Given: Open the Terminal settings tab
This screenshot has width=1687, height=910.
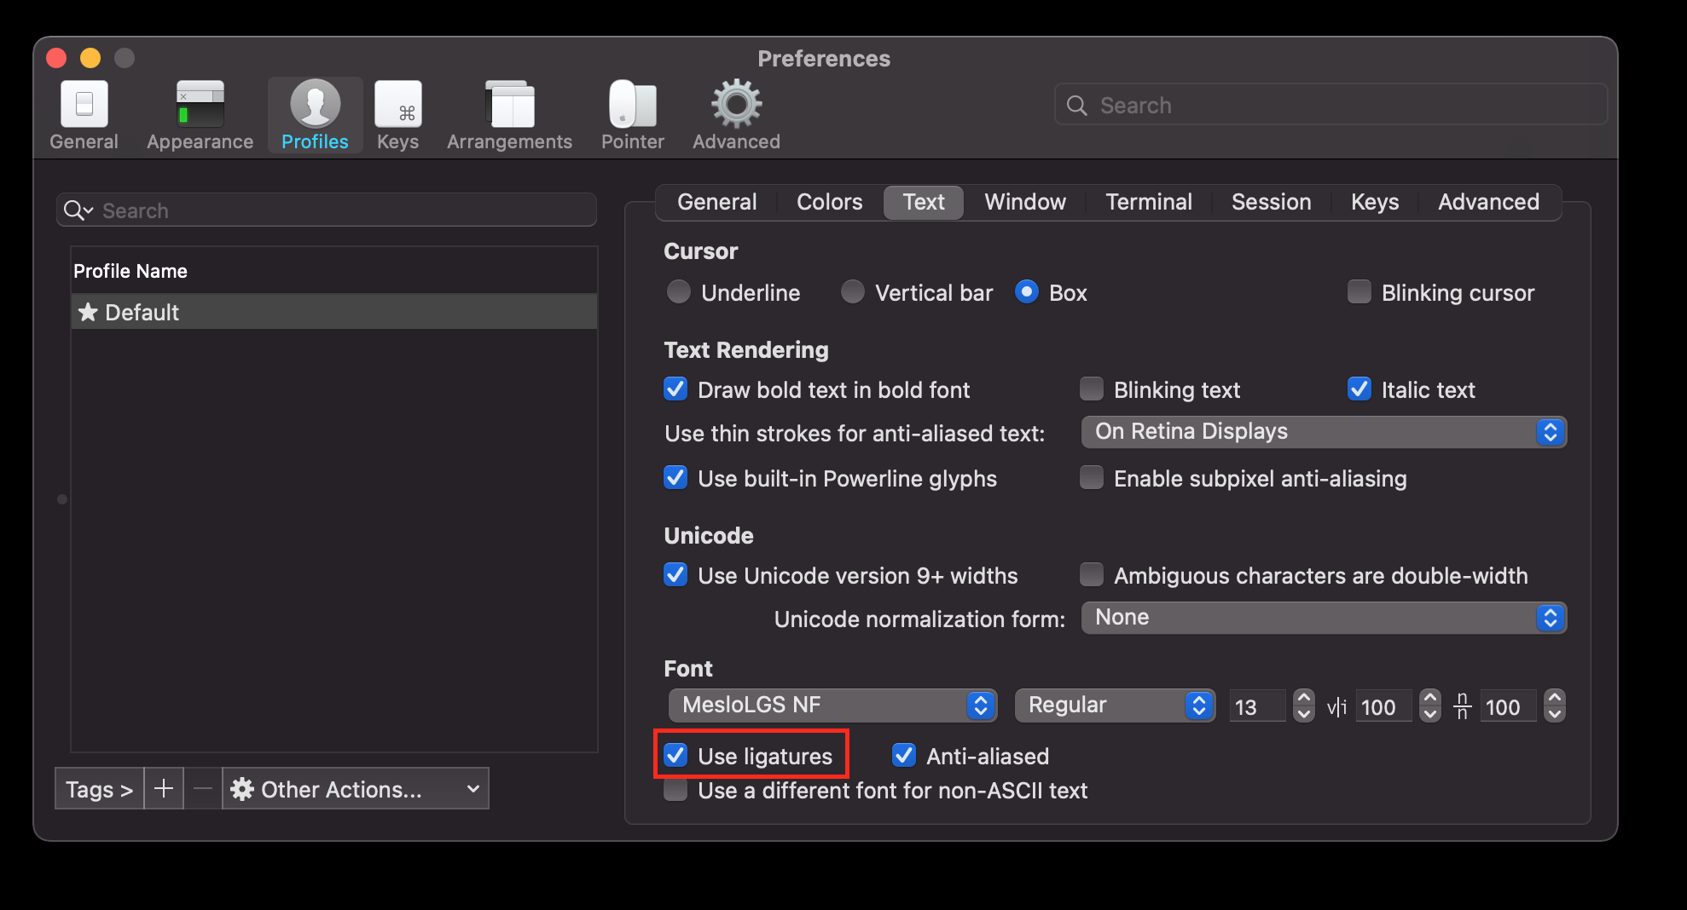Looking at the screenshot, I should coord(1148,202).
